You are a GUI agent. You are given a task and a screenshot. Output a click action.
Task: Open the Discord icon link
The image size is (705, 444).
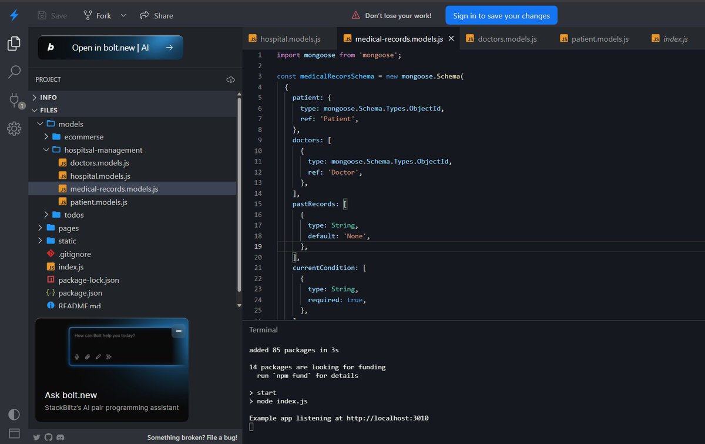click(x=60, y=437)
